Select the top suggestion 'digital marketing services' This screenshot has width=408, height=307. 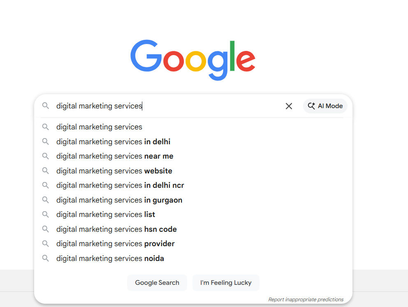tap(99, 127)
